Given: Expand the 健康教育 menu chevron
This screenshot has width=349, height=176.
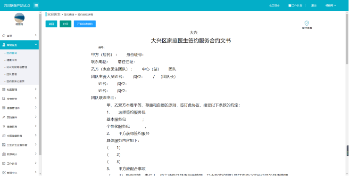Looking at the screenshot, I should [36, 126].
